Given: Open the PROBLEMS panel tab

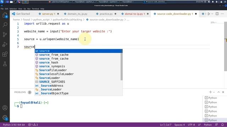Looking at the screenshot, I should click(20, 92).
